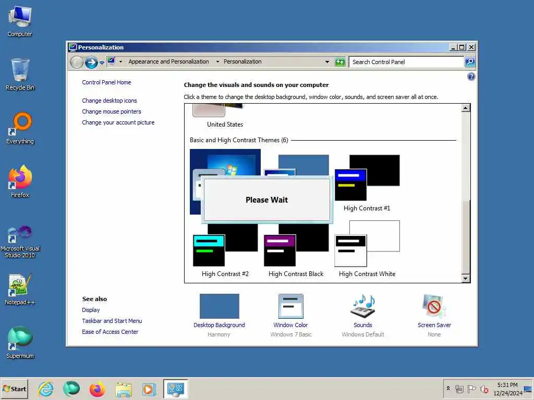Click the green Refresh button
534x400 pixels.
click(x=340, y=62)
